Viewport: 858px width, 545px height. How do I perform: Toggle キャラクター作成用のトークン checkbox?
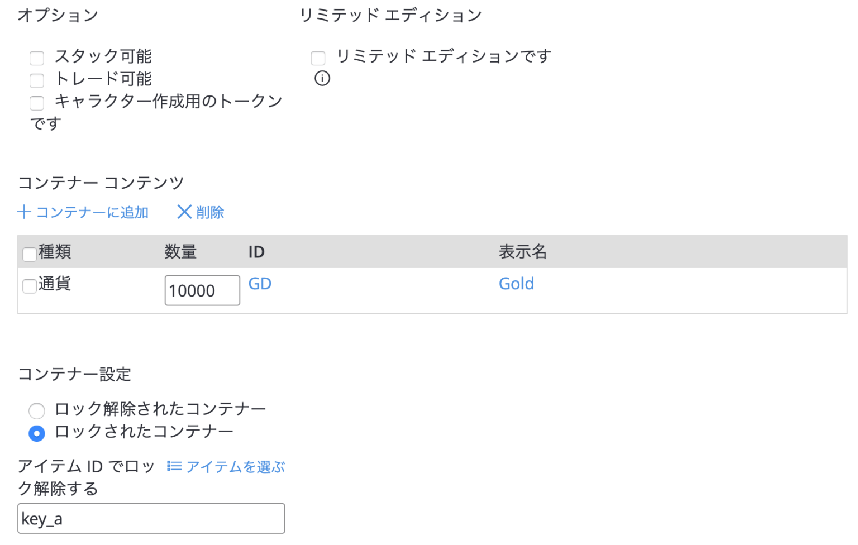point(37,103)
